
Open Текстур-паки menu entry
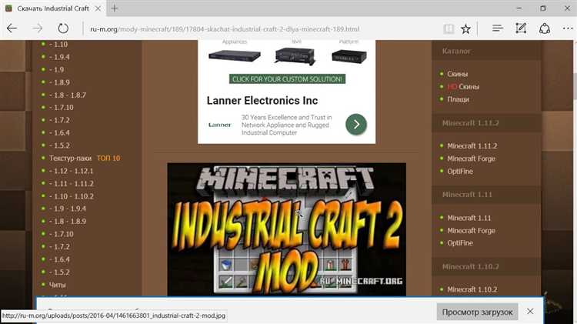point(70,159)
